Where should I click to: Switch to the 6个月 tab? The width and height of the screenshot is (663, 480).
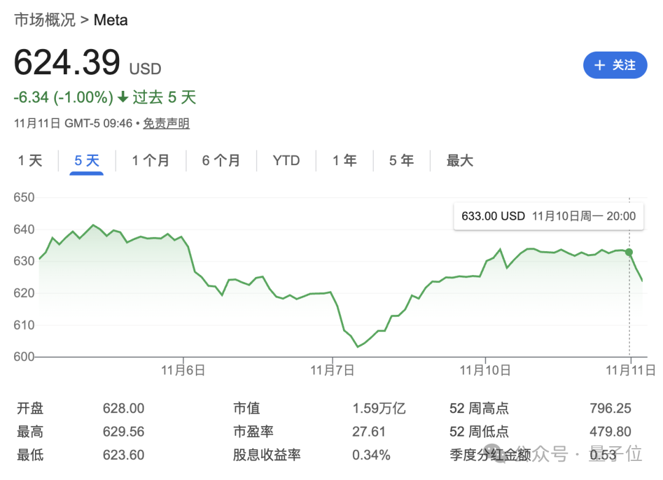coord(220,160)
